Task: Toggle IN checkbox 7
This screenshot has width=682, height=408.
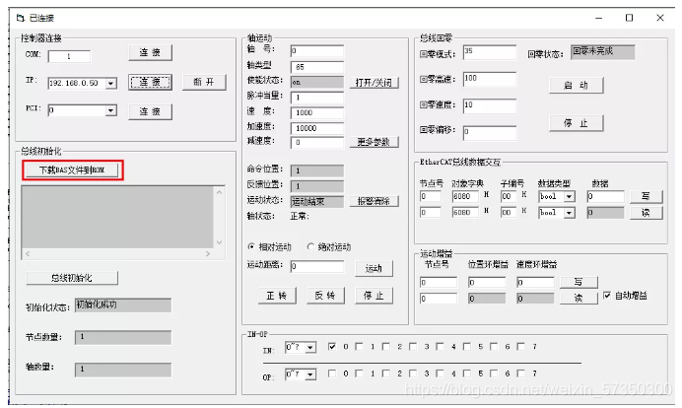Action: pos(520,347)
